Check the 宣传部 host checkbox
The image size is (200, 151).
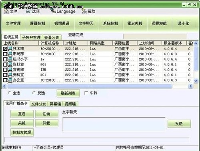5,70
